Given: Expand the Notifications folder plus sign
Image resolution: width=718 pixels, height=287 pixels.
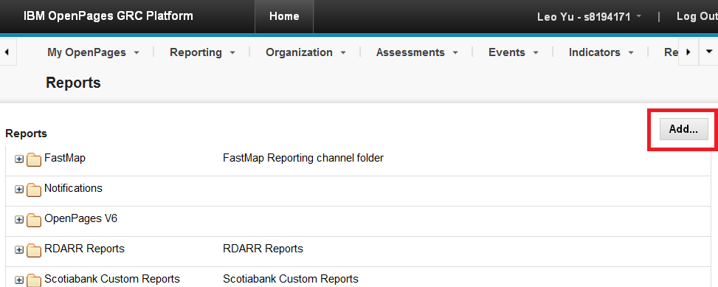Looking at the screenshot, I should point(19,190).
